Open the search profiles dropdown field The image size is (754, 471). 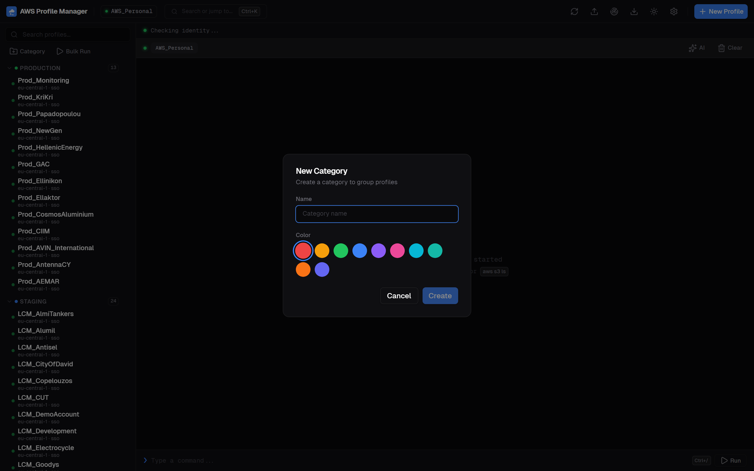coord(67,34)
